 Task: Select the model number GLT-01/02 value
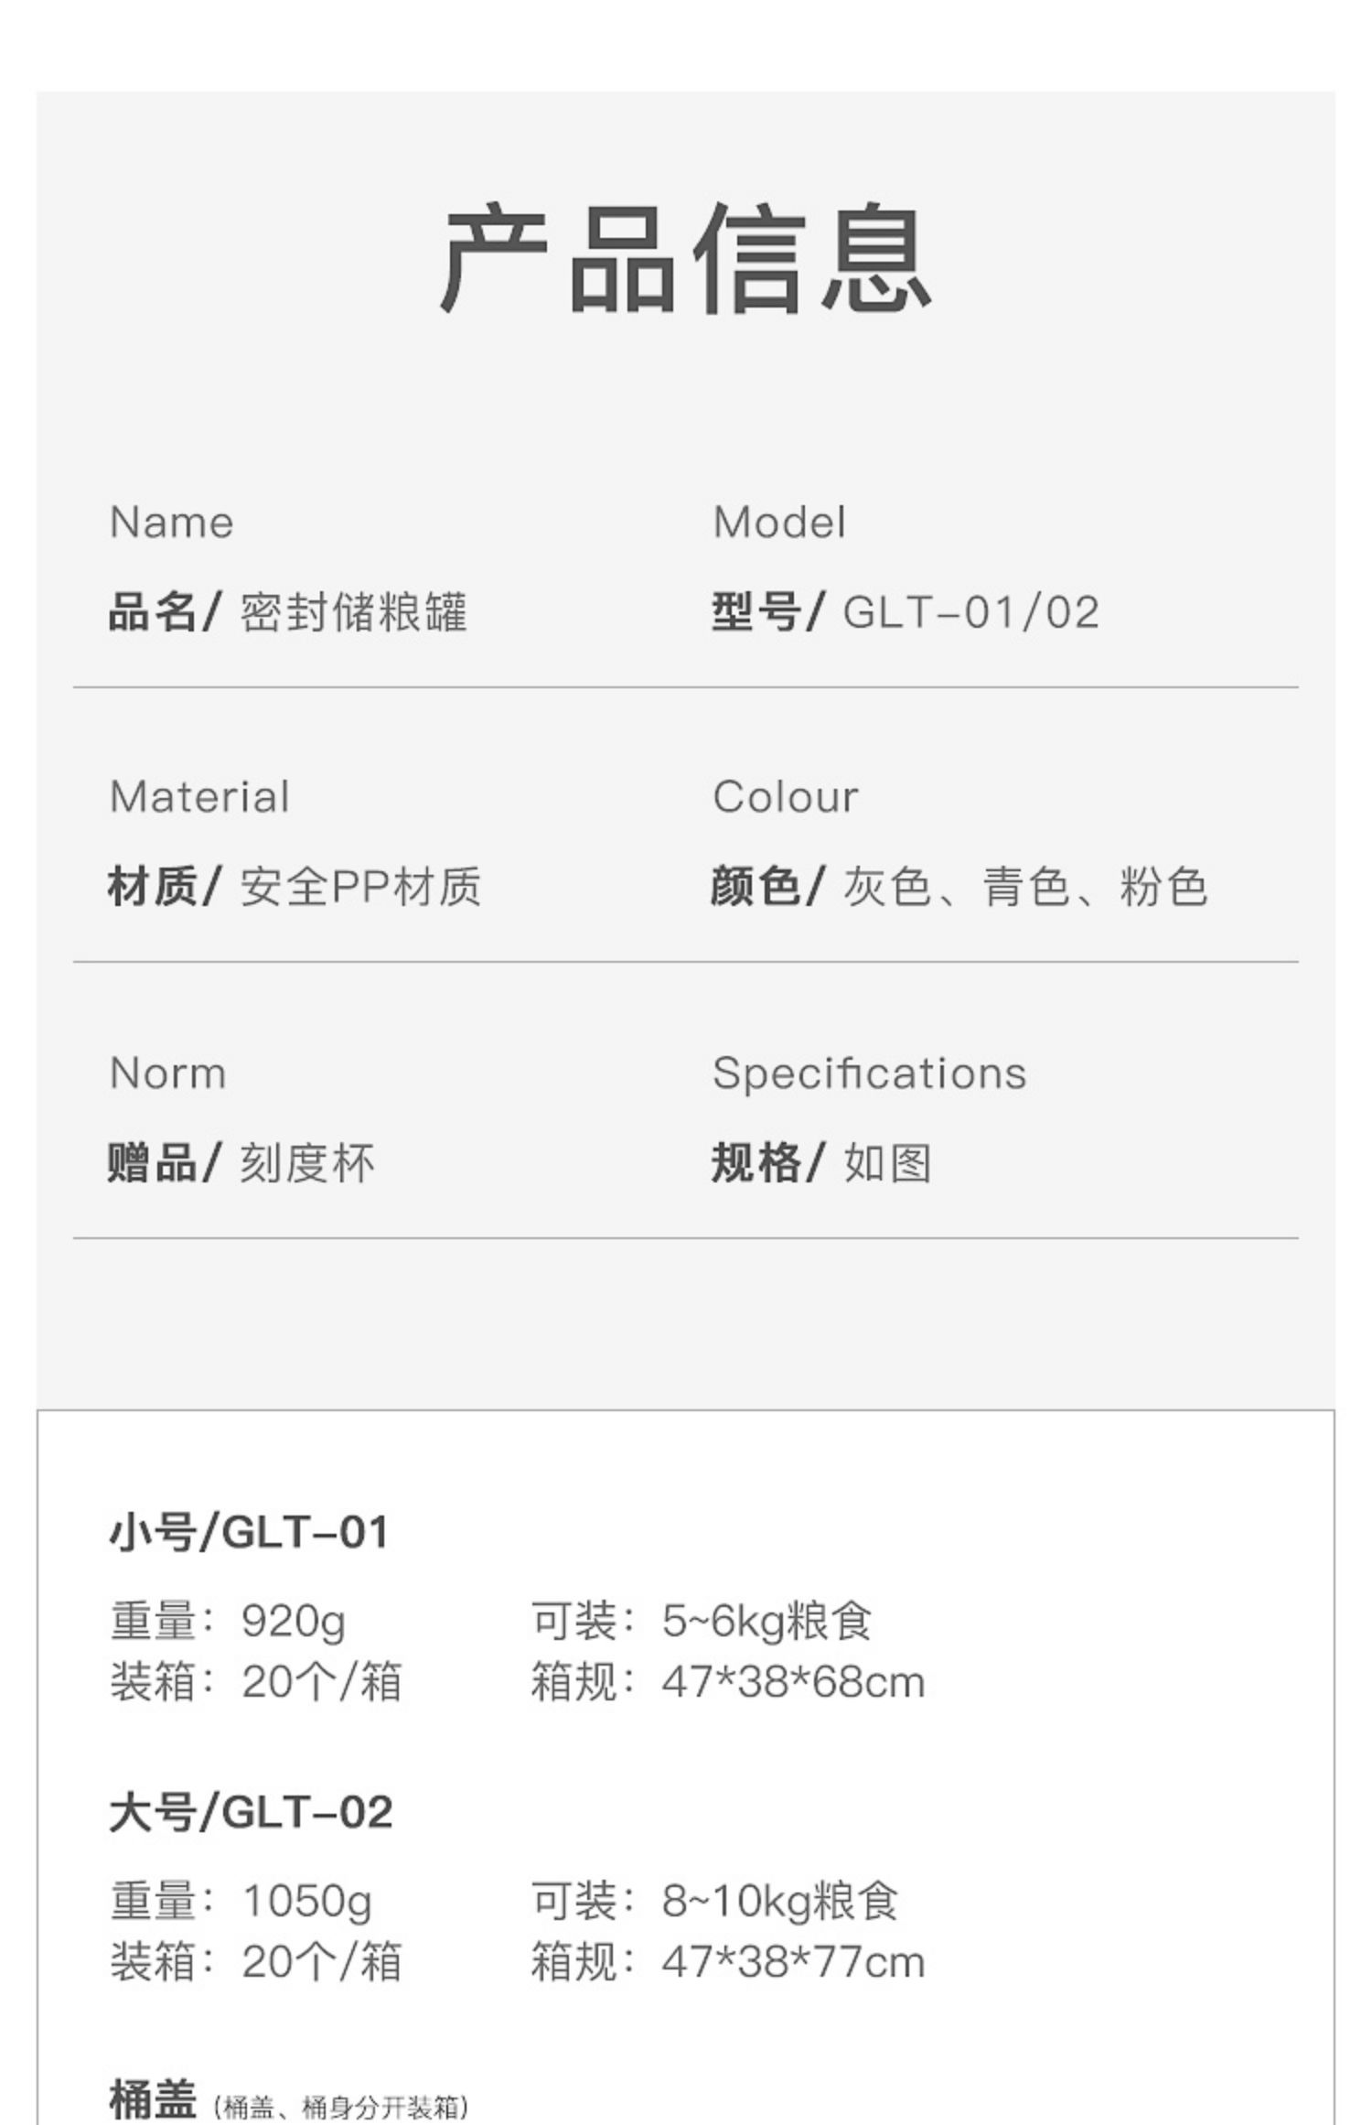(x=970, y=612)
